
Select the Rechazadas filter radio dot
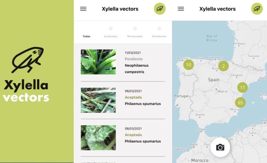coord(135,29)
